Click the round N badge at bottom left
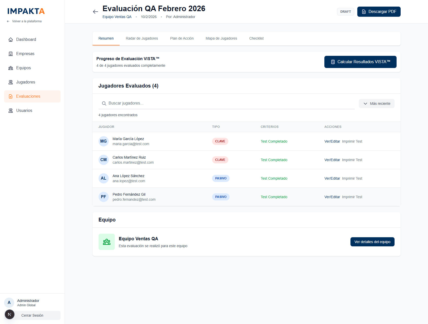428x324 pixels. tap(10, 315)
